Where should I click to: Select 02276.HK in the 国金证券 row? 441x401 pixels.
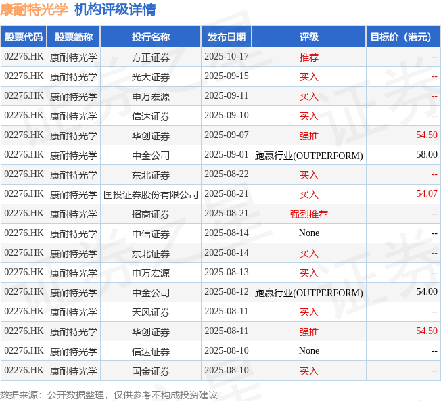pos(24,371)
